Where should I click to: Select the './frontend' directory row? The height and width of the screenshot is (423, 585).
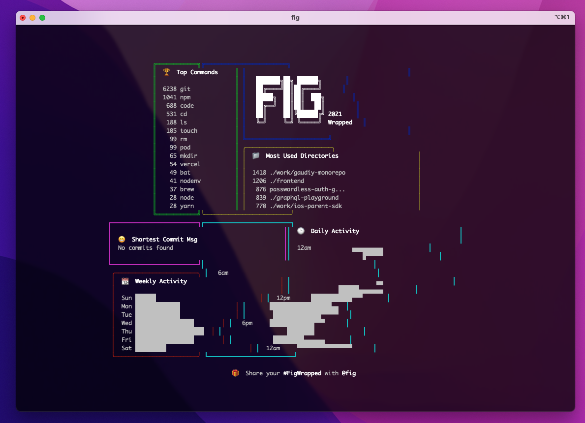tap(278, 181)
